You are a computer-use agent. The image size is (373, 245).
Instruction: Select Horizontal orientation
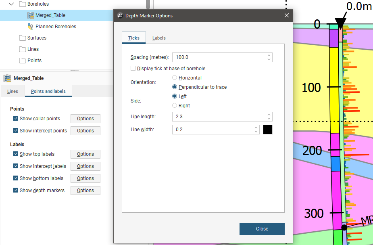(x=175, y=77)
